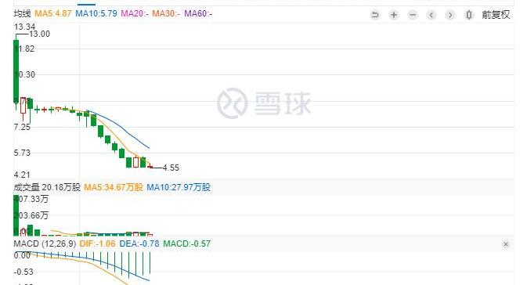Screen dimensions: 527x285
Task: Select the MA30 moving average label
Action: tap(166, 14)
